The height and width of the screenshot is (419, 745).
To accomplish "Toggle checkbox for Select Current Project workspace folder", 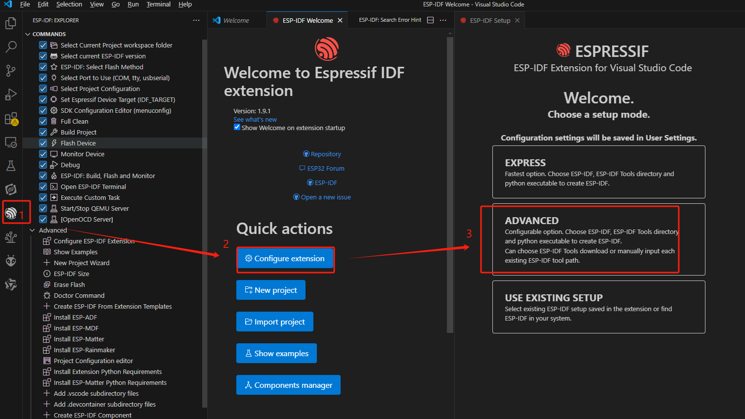I will pyautogui.click(x=43, y=45).
